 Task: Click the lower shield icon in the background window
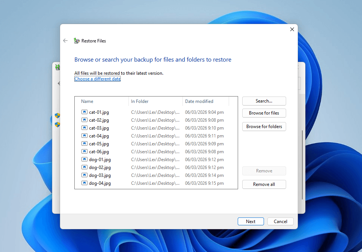pyautogui.click(x=57, y=125)
